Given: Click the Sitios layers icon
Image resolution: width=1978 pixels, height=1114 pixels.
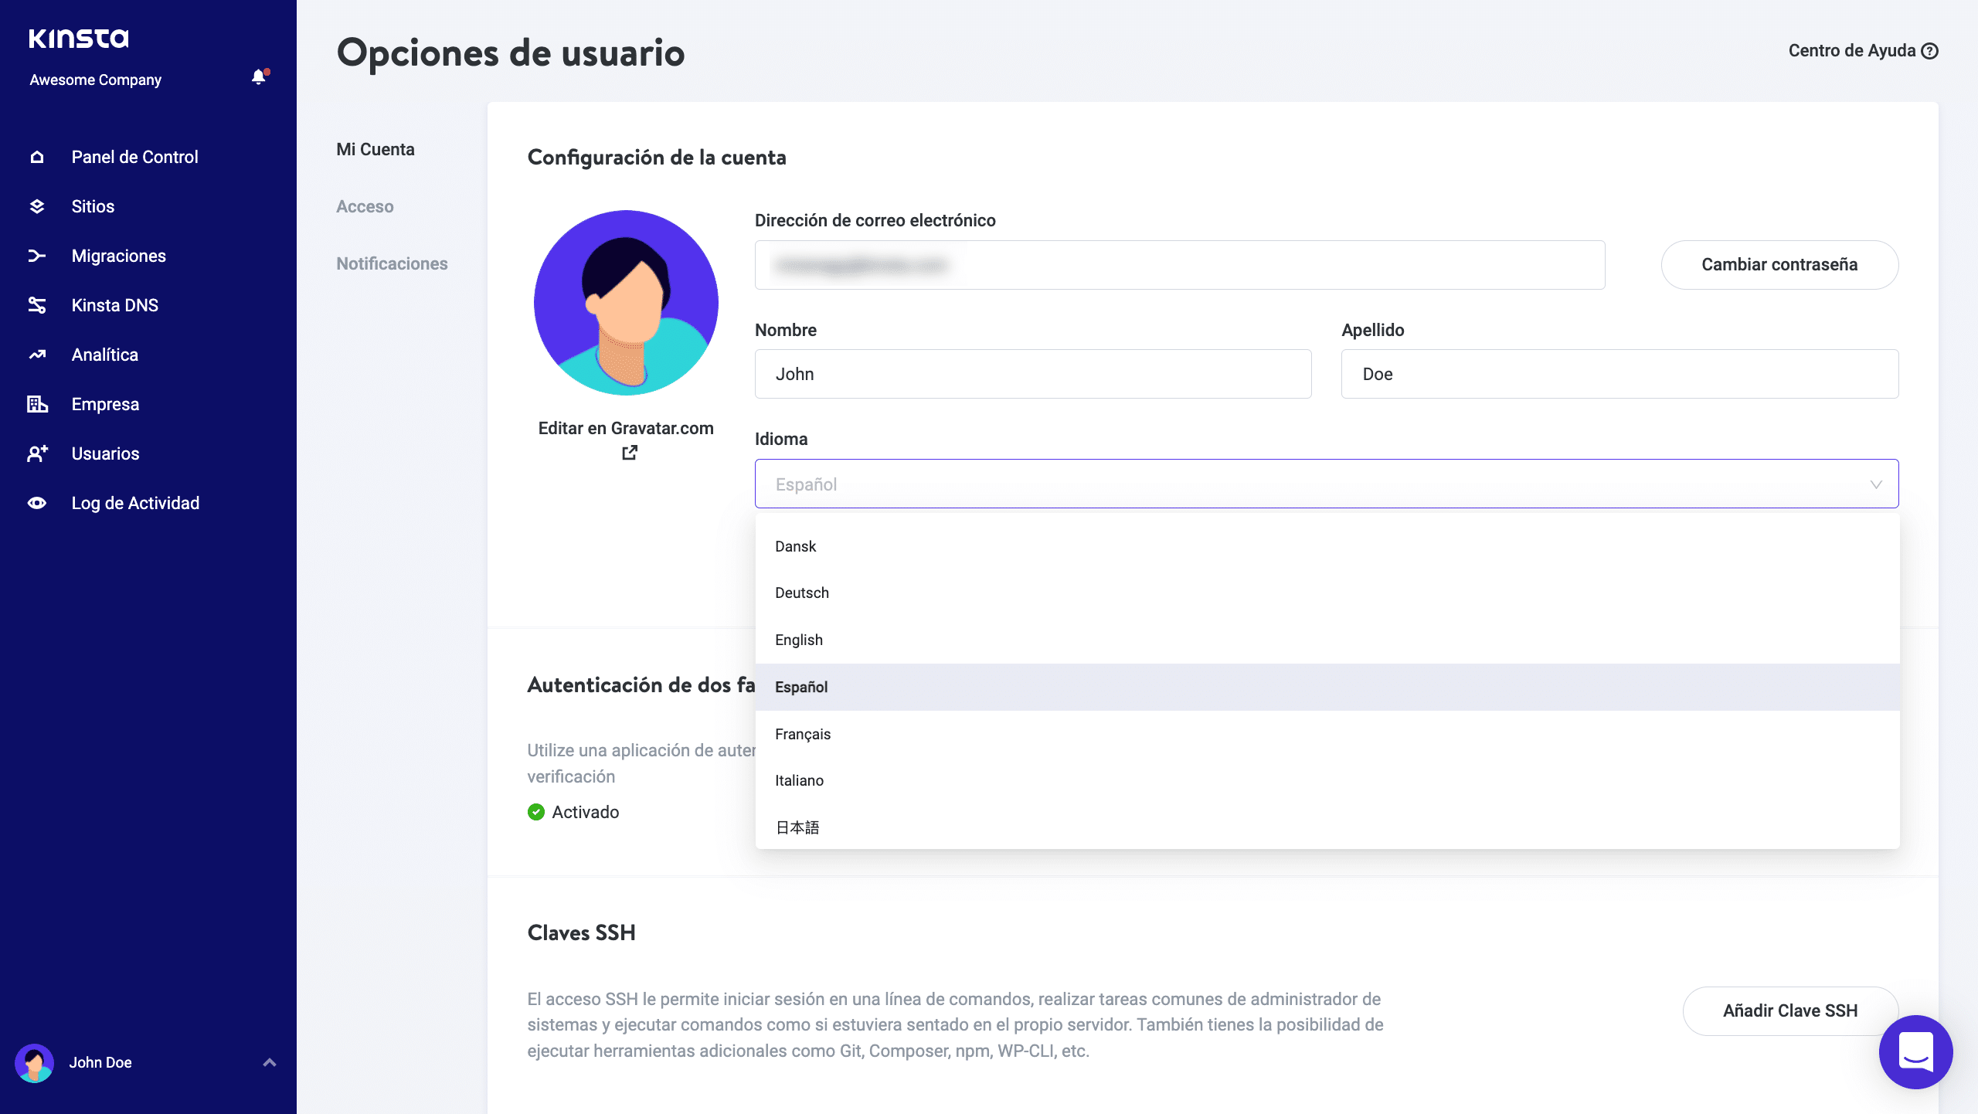Looking at the screenshot, I should point(36,206).
